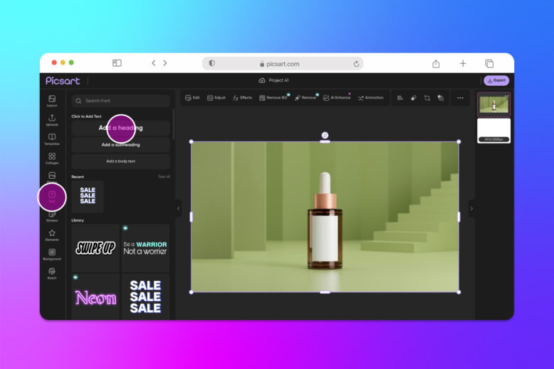Choose the Neon text style
The image size is (554, 369).
tap(95, 297)
